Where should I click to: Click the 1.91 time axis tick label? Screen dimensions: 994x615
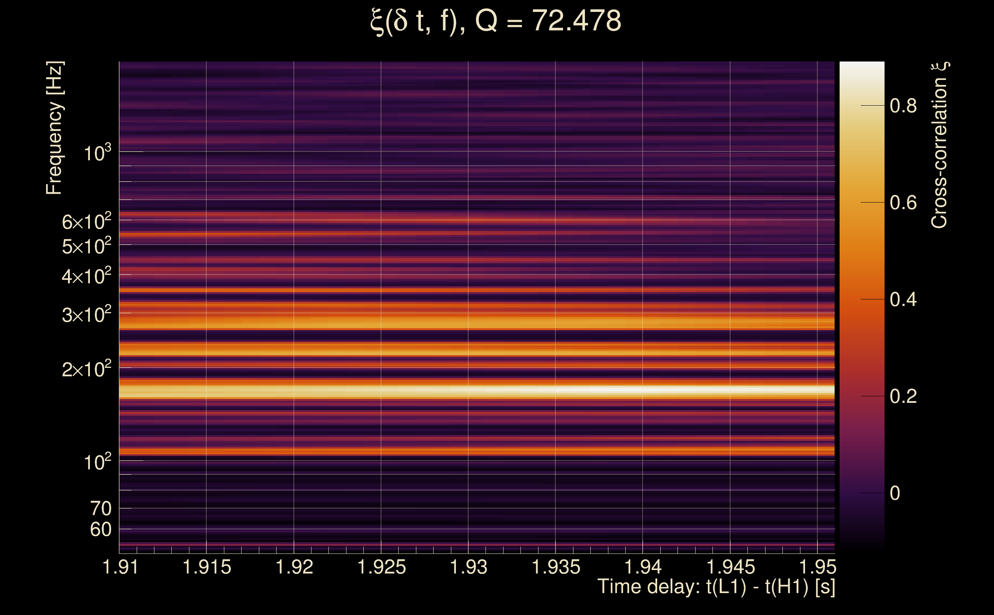pyautogui.click(x=120, y=567)
